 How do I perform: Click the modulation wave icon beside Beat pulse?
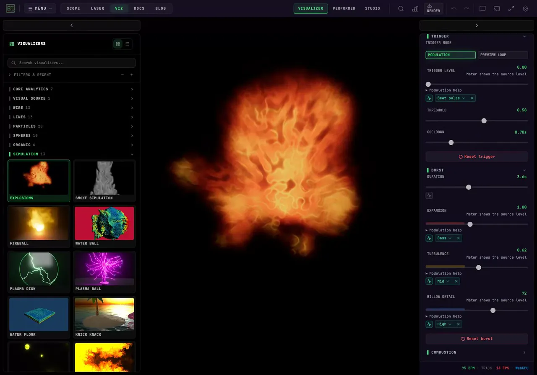point(429,98)
